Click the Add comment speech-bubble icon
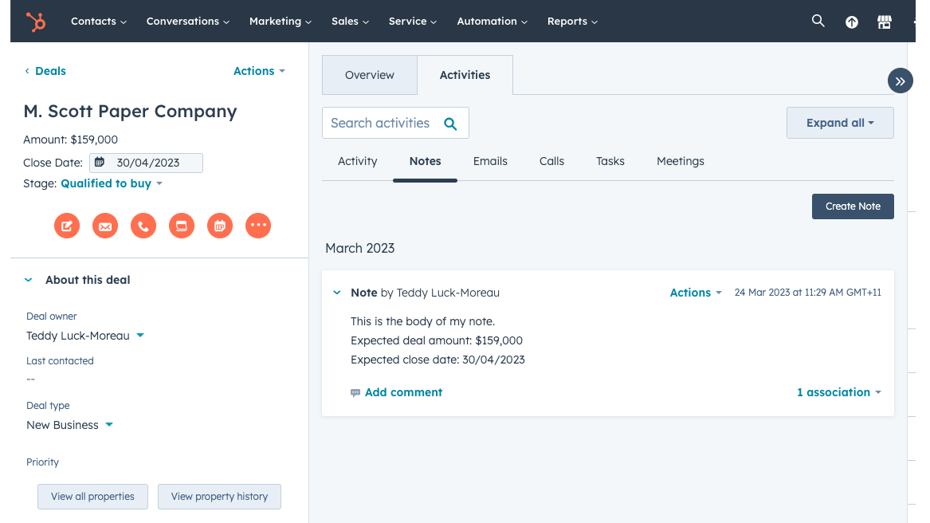This screenshot has width=930, height=523. click(355, 392)
